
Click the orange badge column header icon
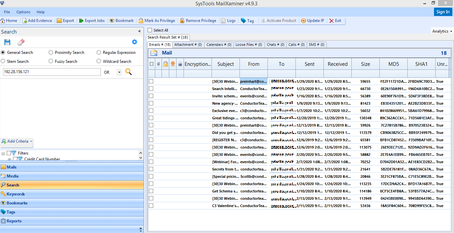(173, 64)
